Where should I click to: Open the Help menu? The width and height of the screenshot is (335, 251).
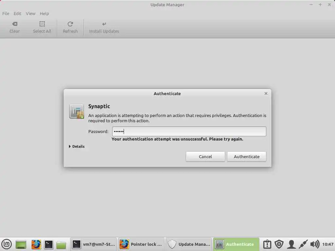click(x=44, y=13)
